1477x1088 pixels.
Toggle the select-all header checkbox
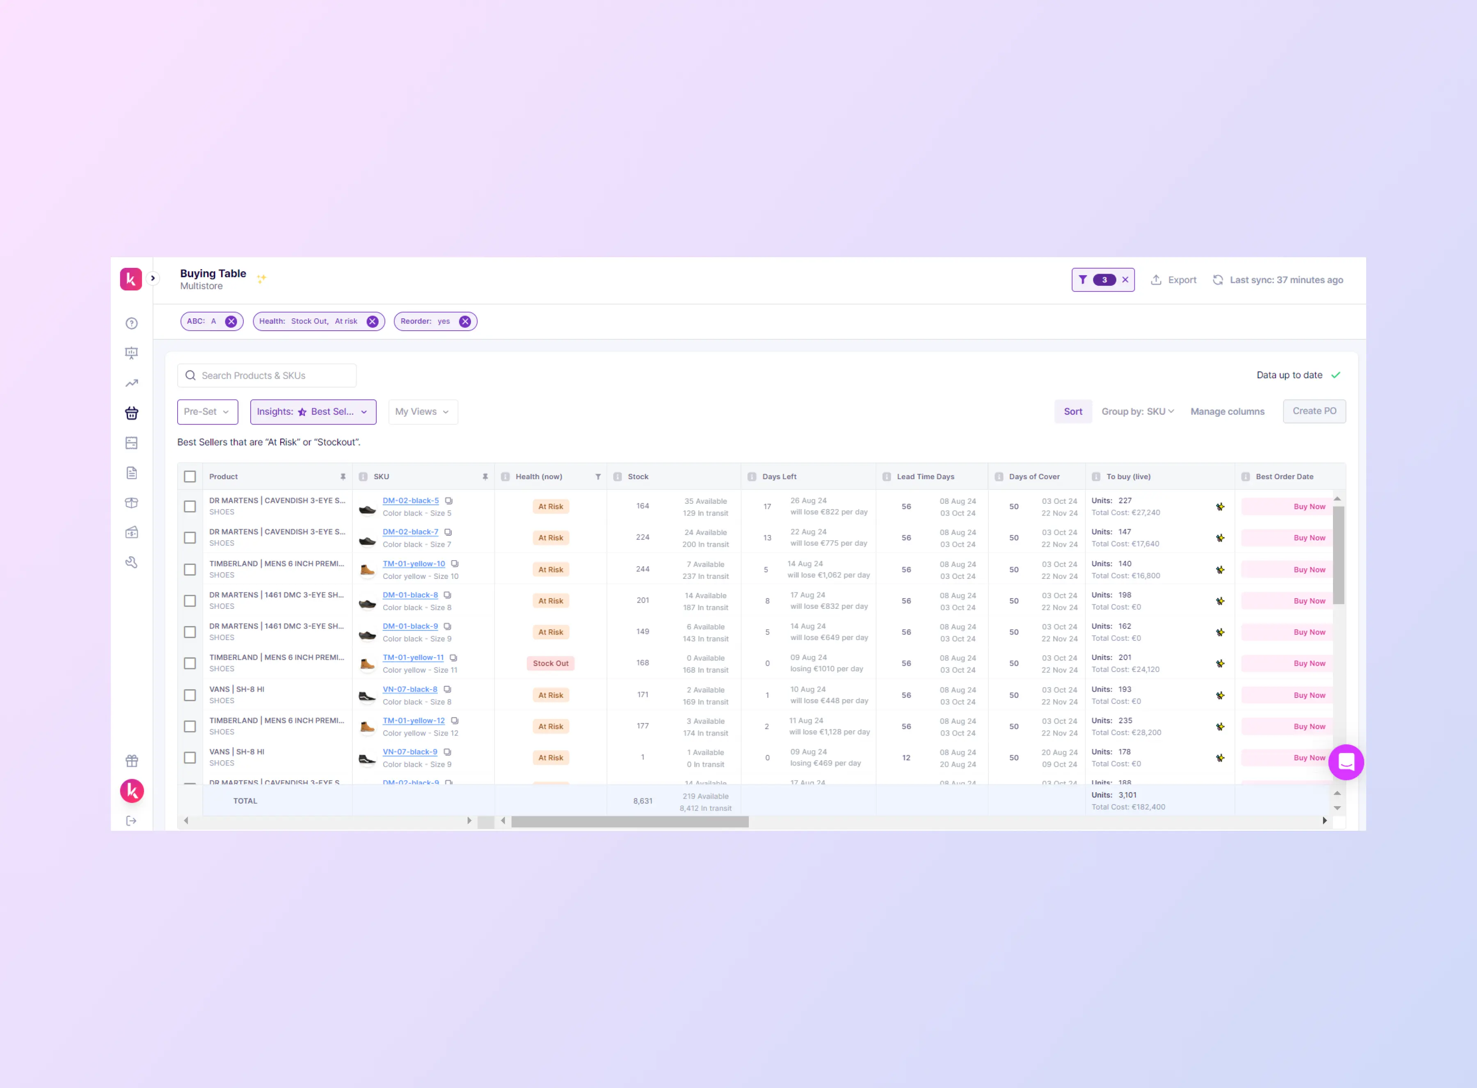tap(190, 476)
